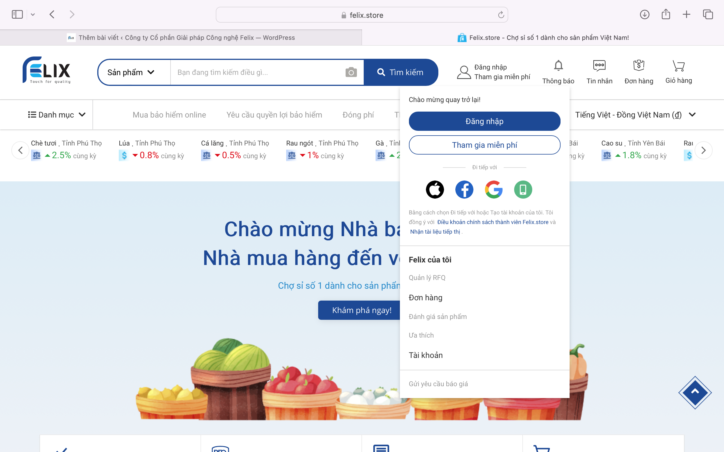The width and height of the screenshot is (724, 452).
Task: Click the Google sign-in icon
Action: coord(494,190)
